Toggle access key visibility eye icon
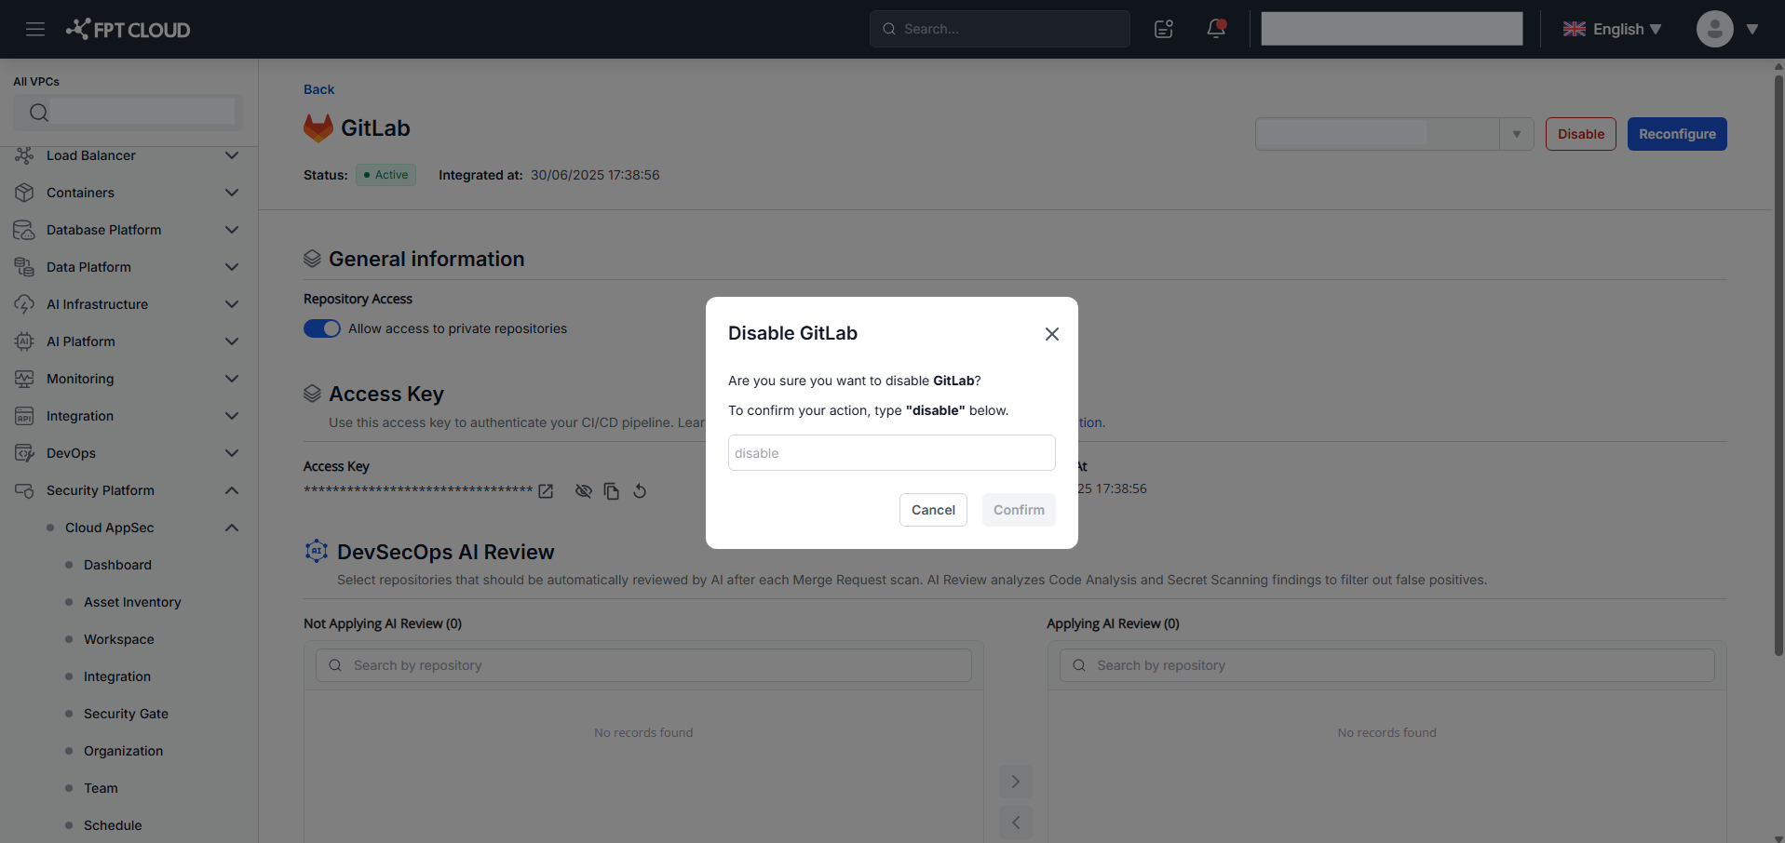The width and height of the screenshot is (1785, 843). [x=584, y=491]
